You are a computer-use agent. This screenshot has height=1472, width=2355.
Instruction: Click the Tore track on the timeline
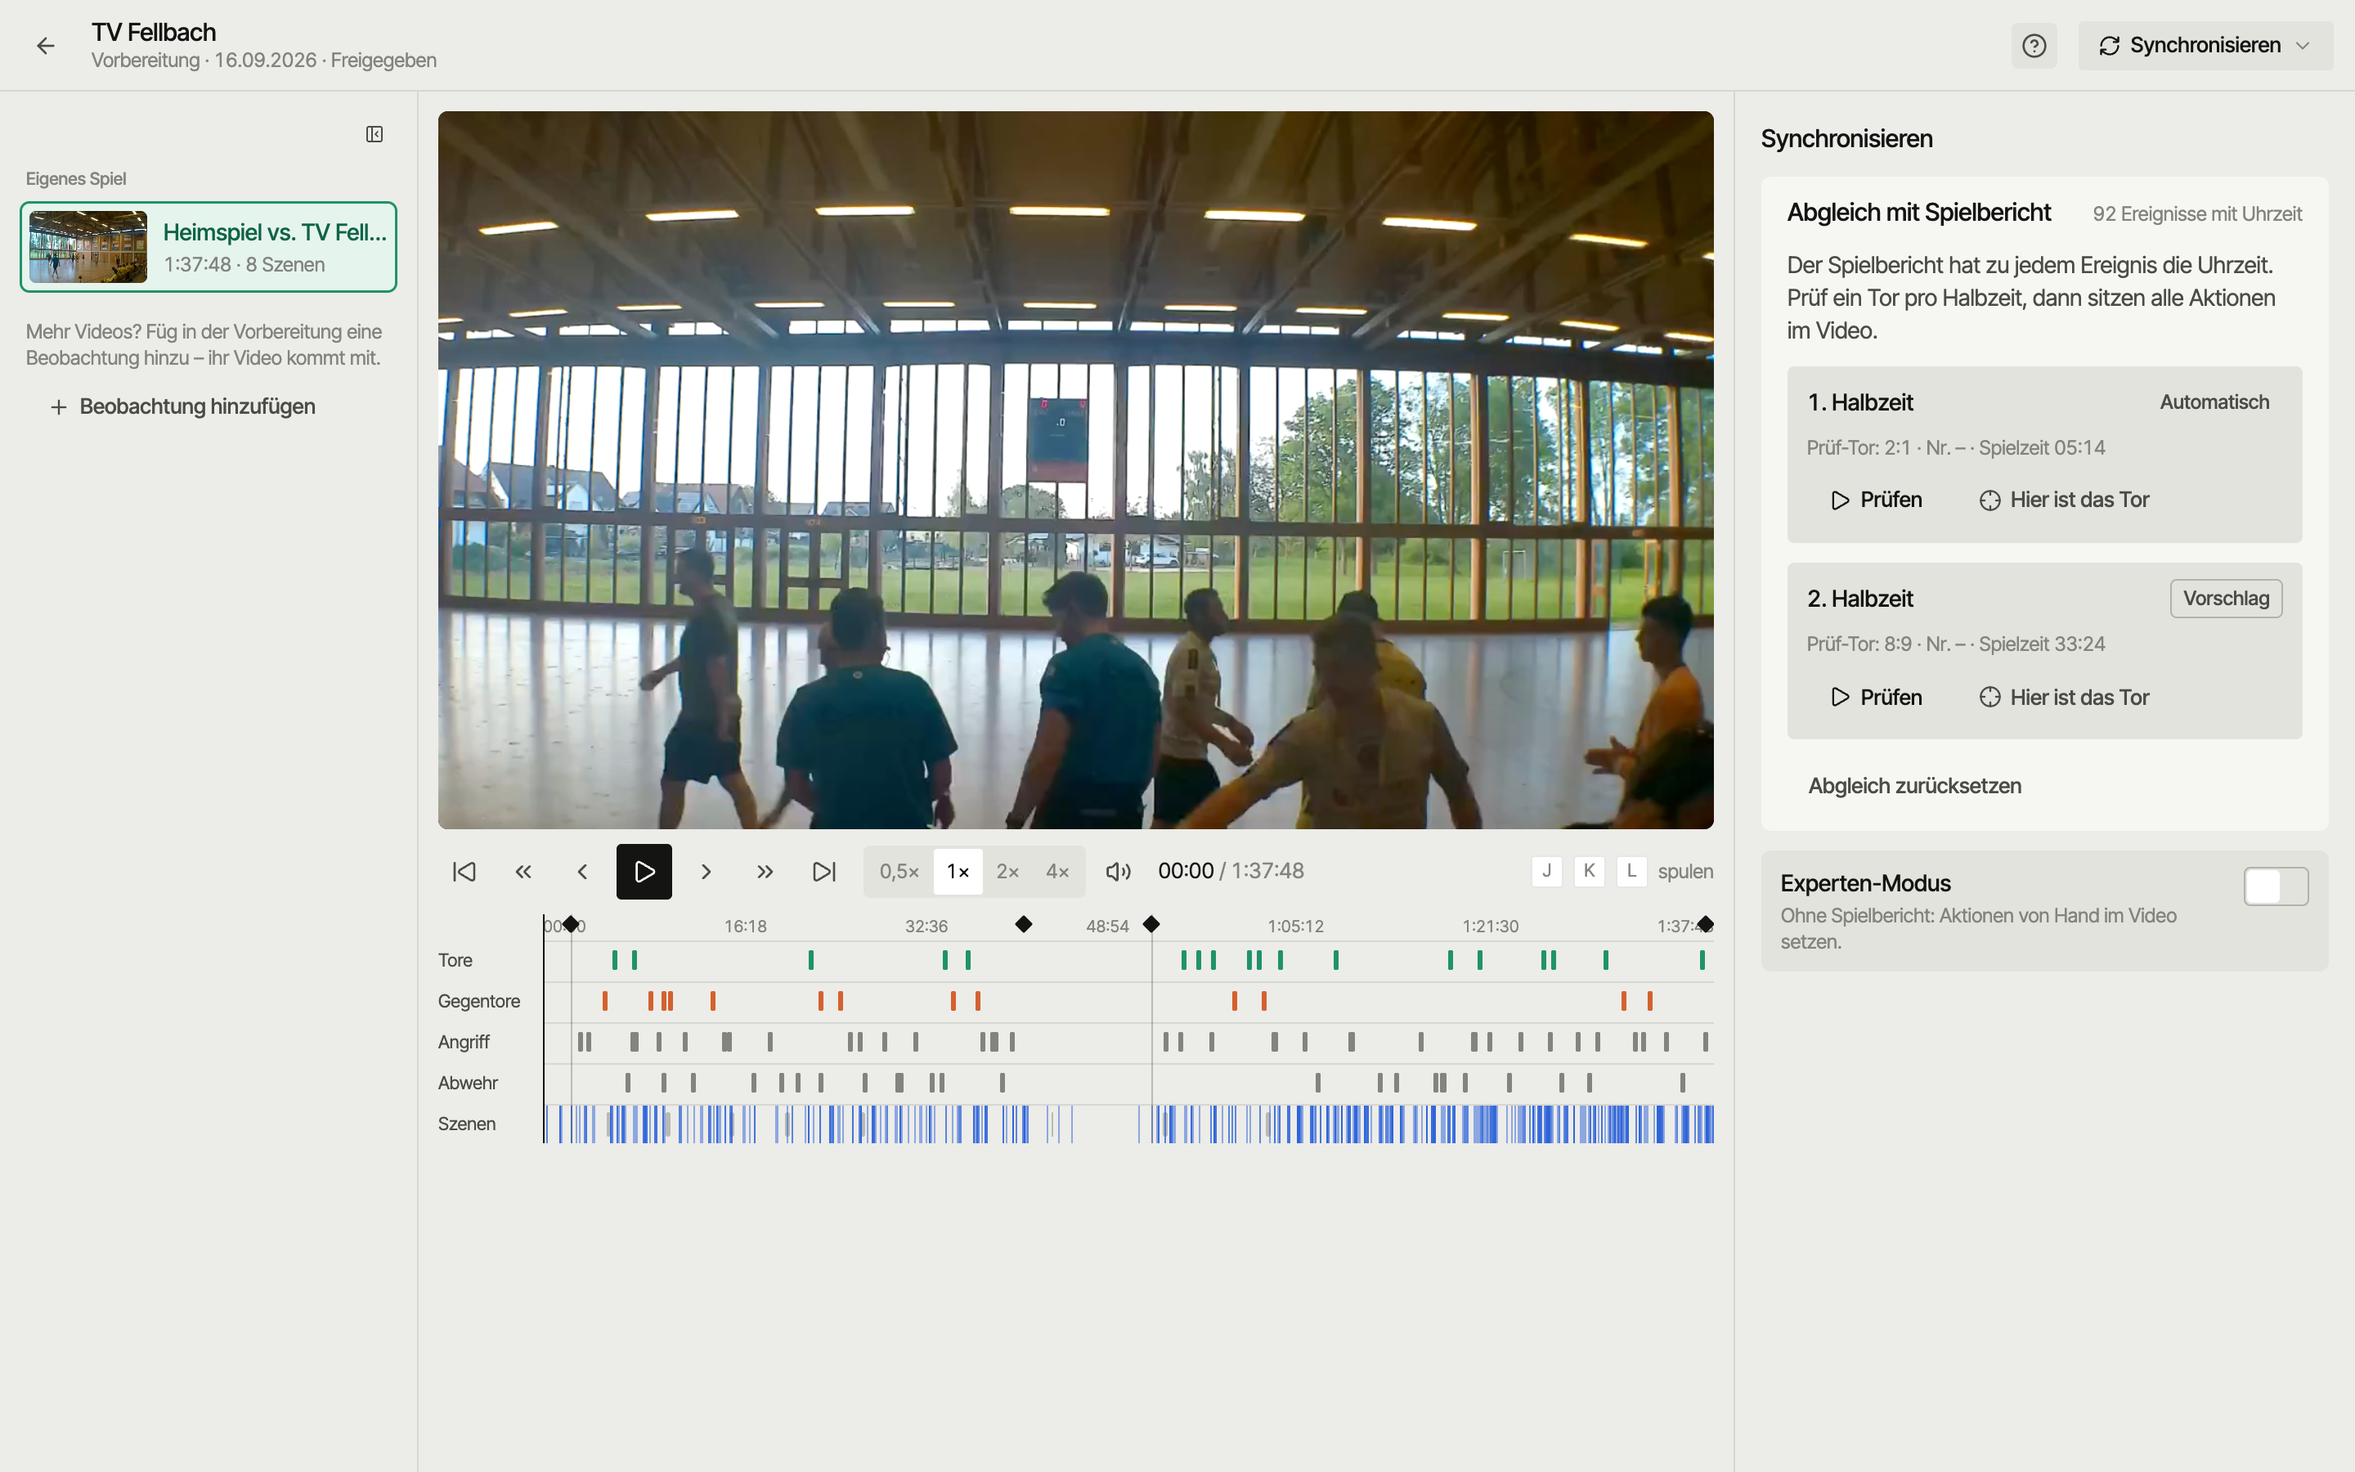coord(1128,961)
